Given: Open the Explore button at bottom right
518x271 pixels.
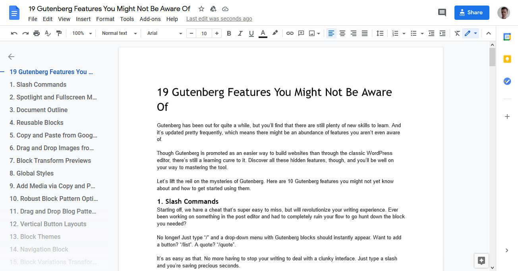Looking at the screenshot, I should pos(481,260).
